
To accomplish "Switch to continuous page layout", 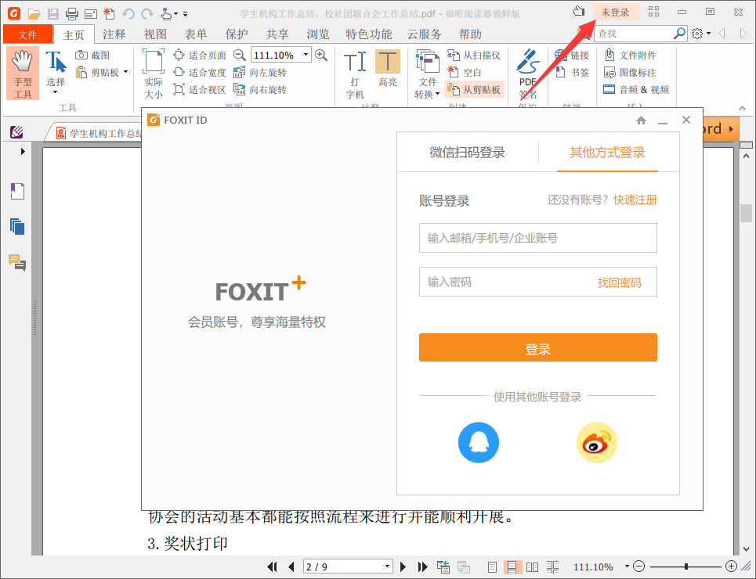I will tap(512, 567).
